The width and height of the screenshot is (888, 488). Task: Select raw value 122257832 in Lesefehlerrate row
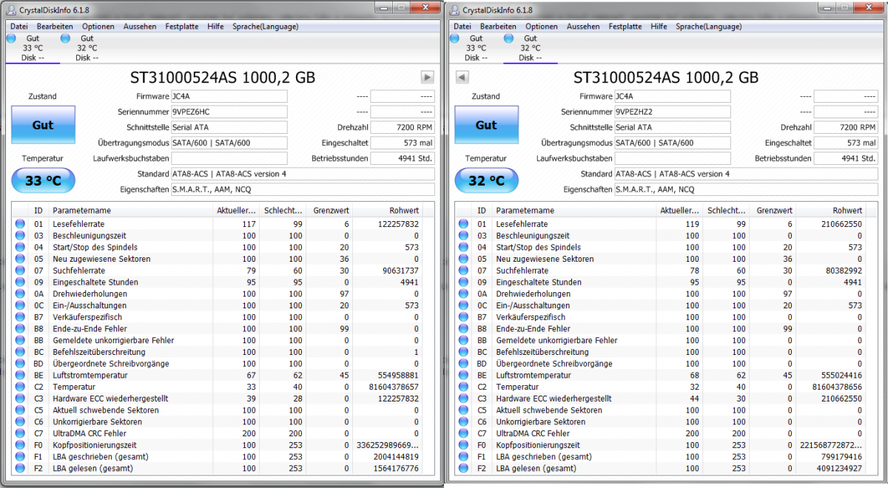[398, 224]
